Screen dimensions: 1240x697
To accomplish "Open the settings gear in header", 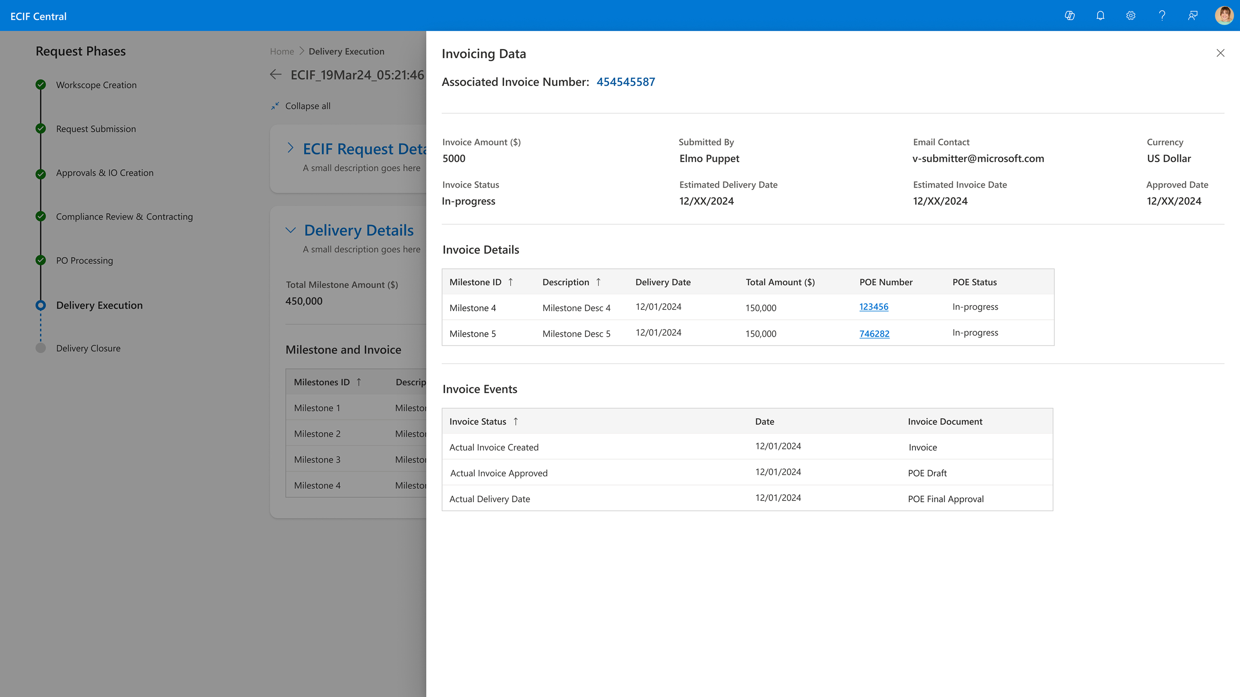I will [x=1131, y=16].
